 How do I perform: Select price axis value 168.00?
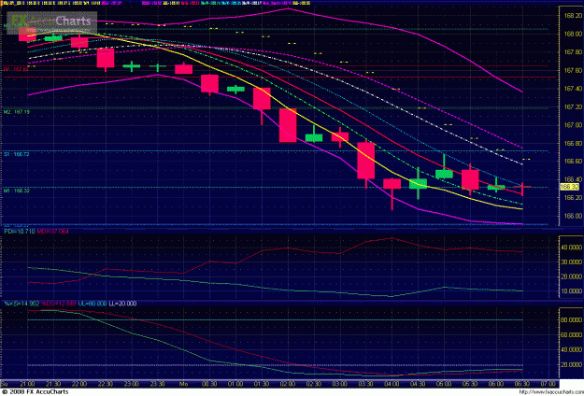(x=573, y=34)
